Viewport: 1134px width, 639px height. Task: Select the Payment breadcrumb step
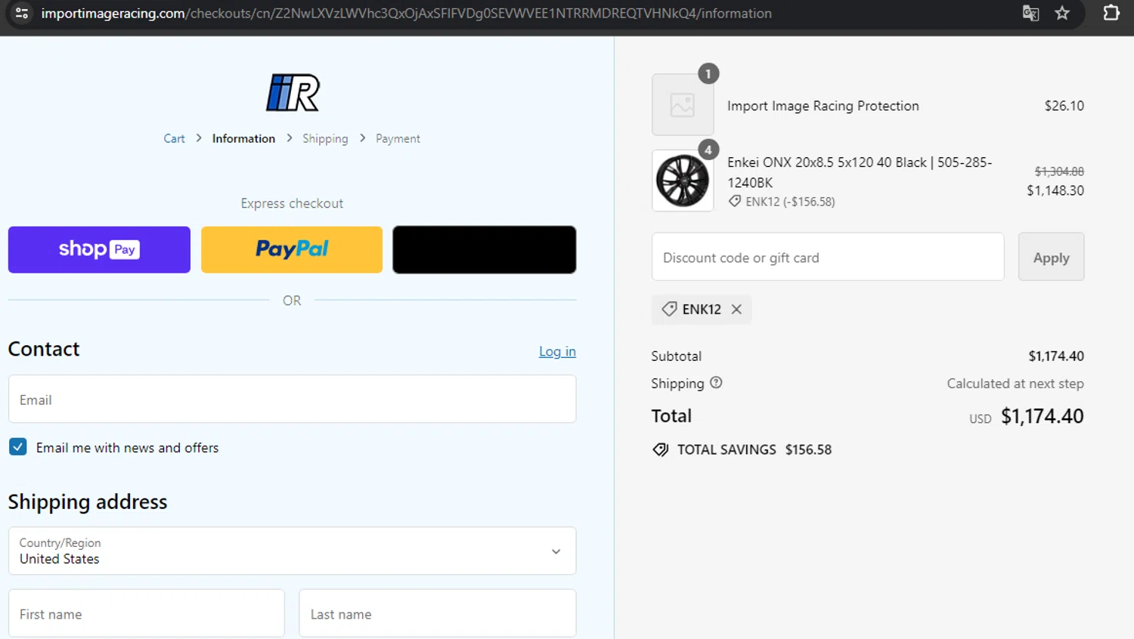(398, 138)
